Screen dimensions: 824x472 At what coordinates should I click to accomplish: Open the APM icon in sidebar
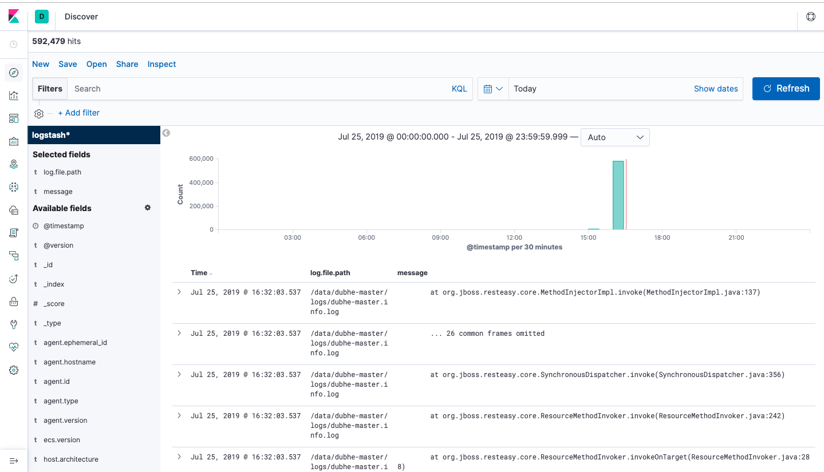click(x=14, y=256)
